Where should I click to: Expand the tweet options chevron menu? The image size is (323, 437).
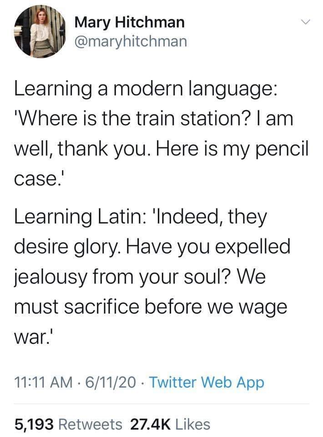pyautogui.click(x=305, y=22)
